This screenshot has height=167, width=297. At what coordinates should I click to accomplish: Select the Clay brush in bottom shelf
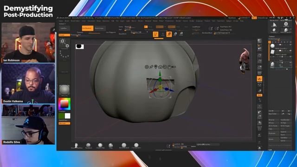point(111,146)
